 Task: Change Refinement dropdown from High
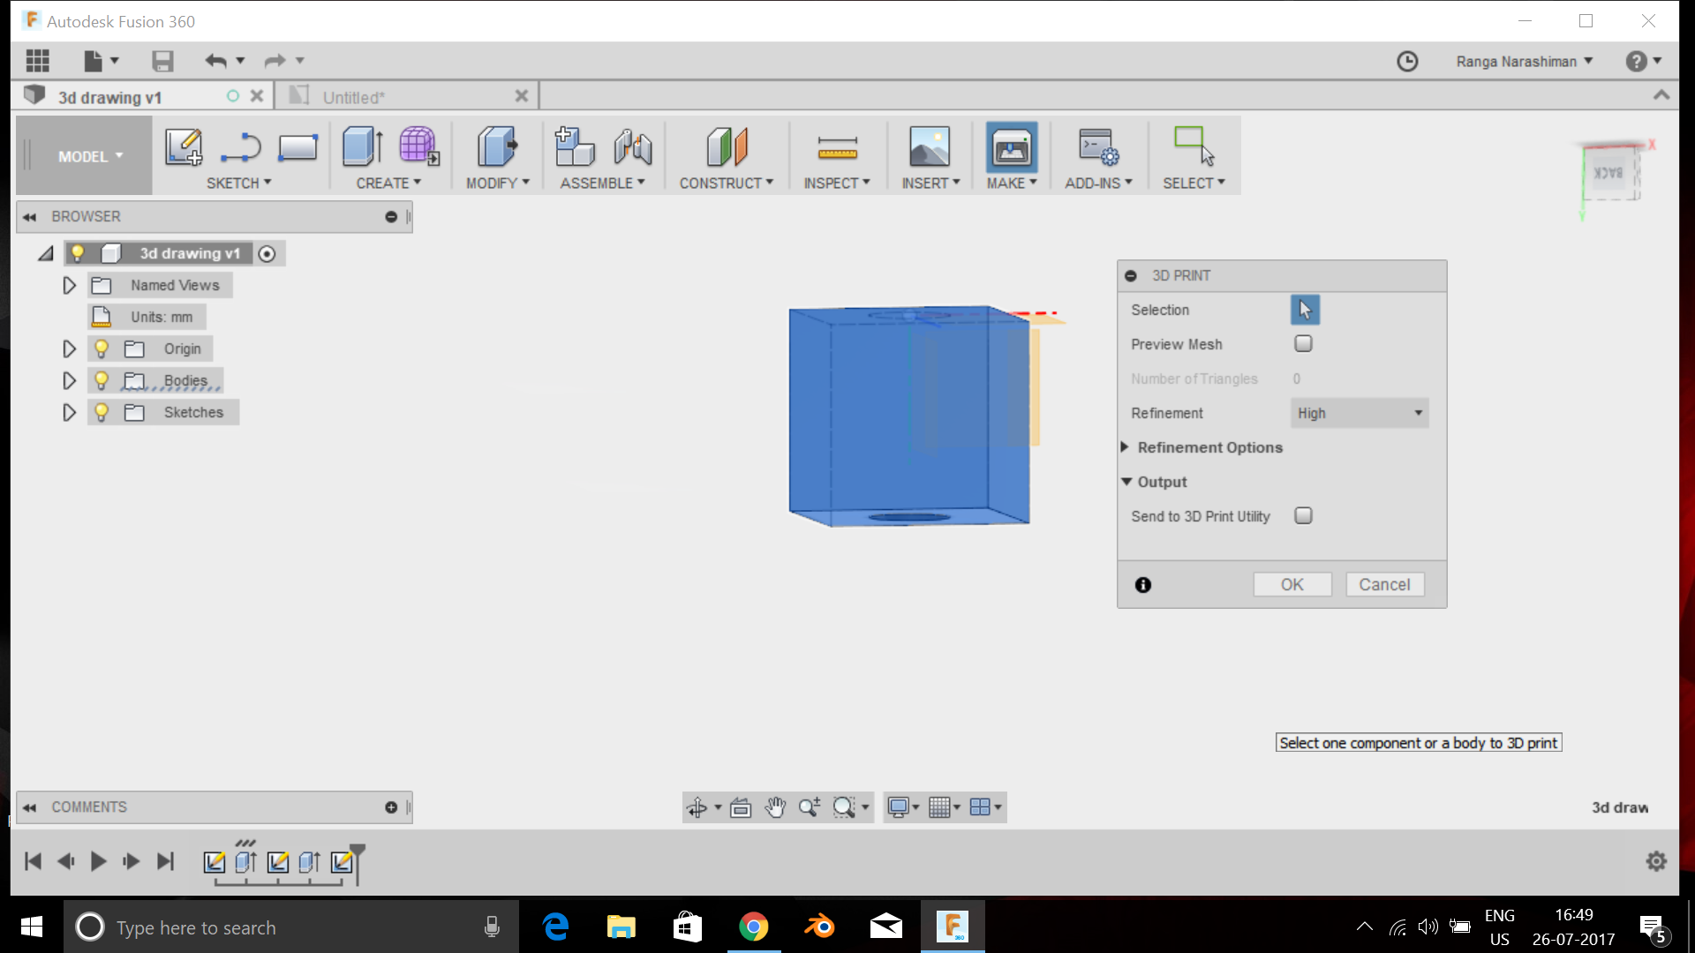tap(1360, 413)
